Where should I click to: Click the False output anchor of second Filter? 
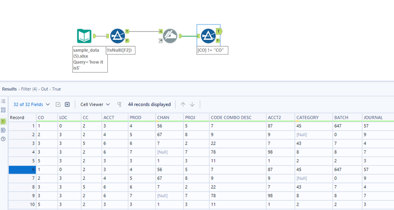pyautogui.click(x=218, y=40)
